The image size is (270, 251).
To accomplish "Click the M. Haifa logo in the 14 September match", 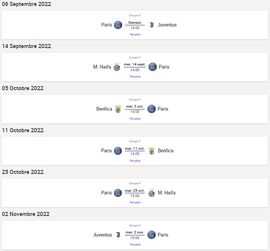I will (x=117, y=67).
